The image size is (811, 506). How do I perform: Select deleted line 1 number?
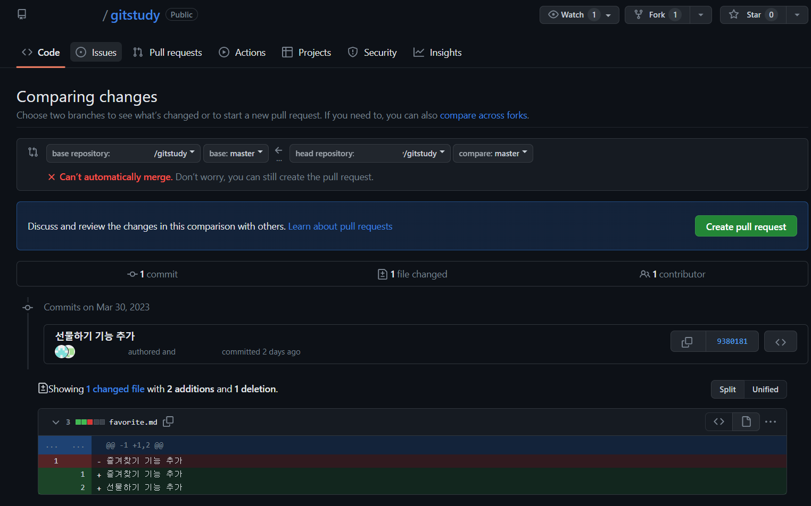(56, 461)
